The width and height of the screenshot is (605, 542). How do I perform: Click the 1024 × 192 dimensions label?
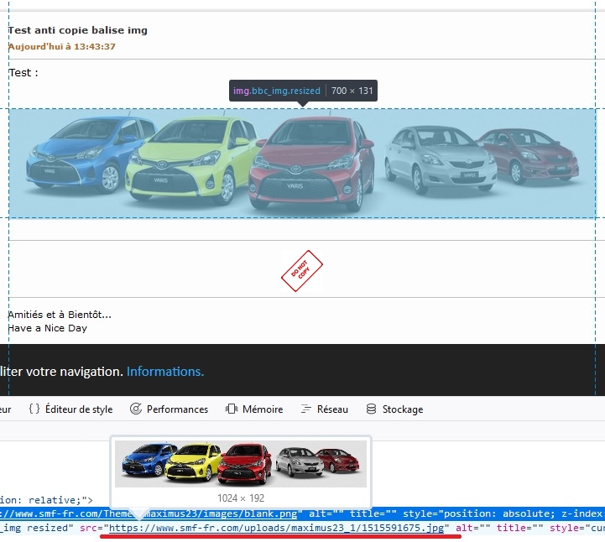click(x=241, y=498)
